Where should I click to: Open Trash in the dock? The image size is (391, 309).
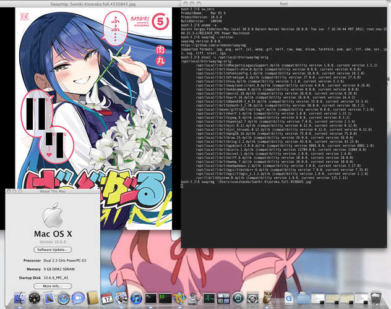pyautogui.click(x=376, y=298)
